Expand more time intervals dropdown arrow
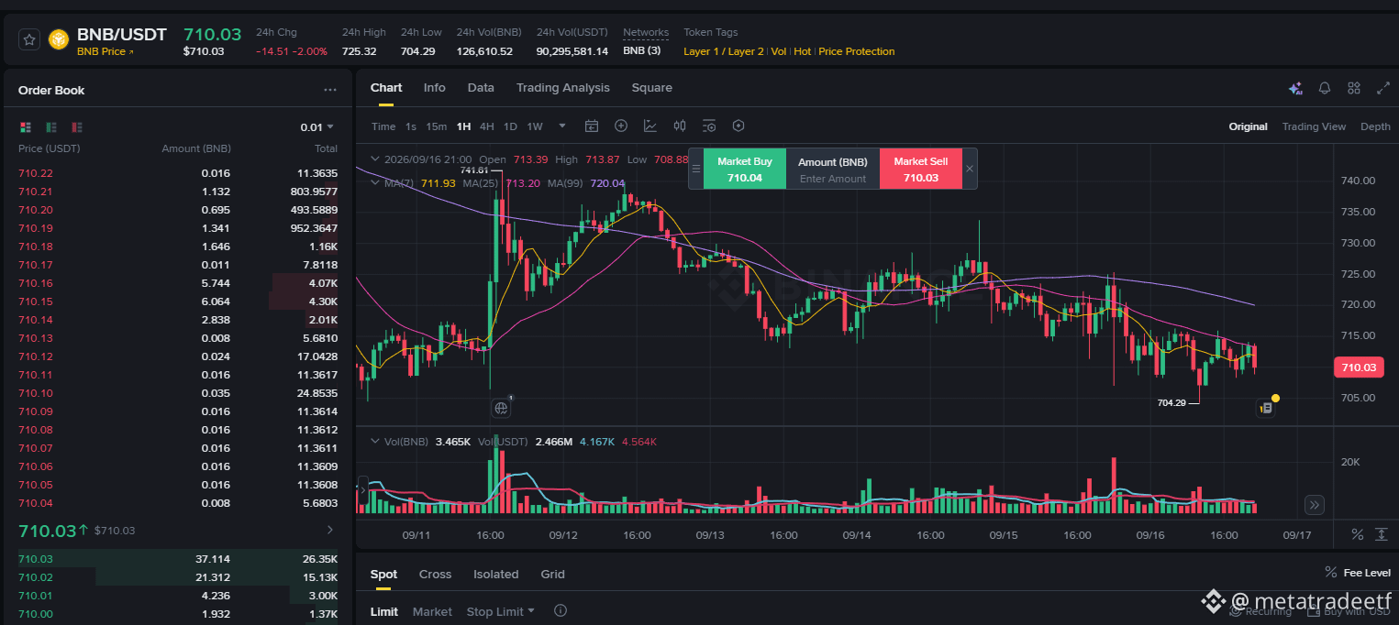Screen dimensions: 1399x625 562,126
